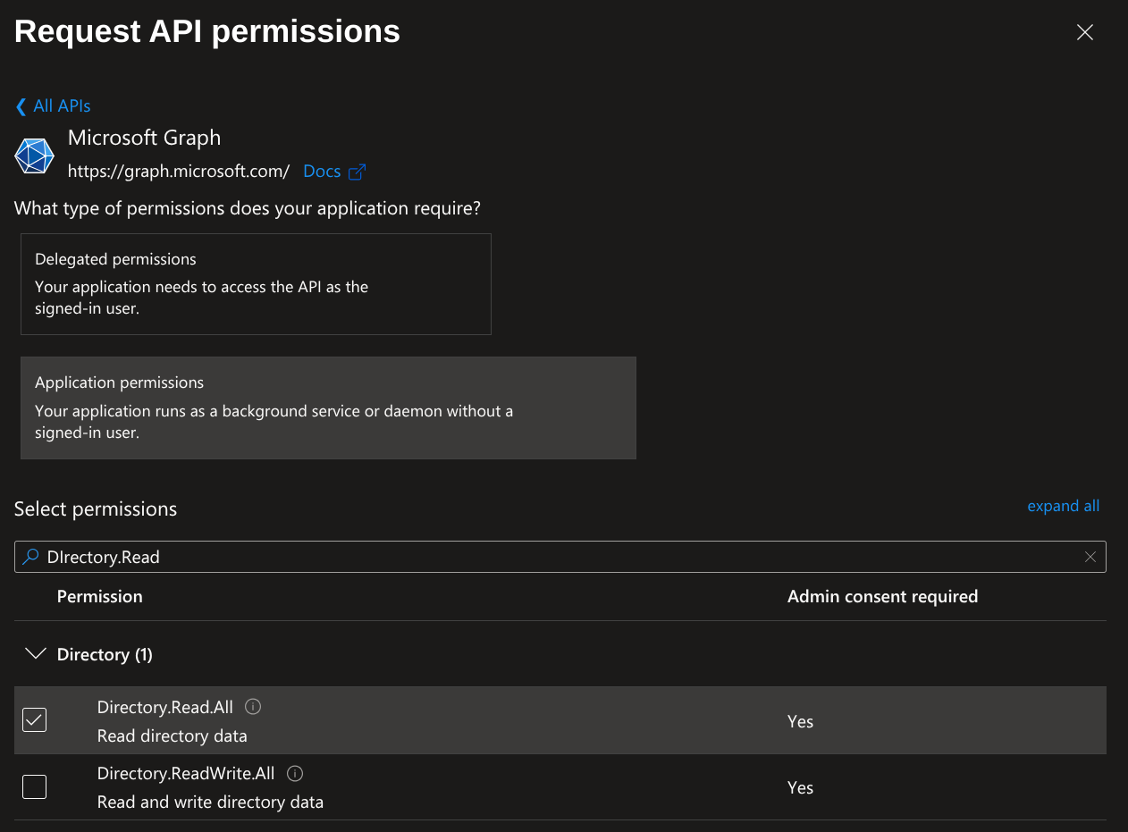The width and height of the screenshot is (1128, 832).
Task: Go back to All APIs
Action: (x=62, y=106)
